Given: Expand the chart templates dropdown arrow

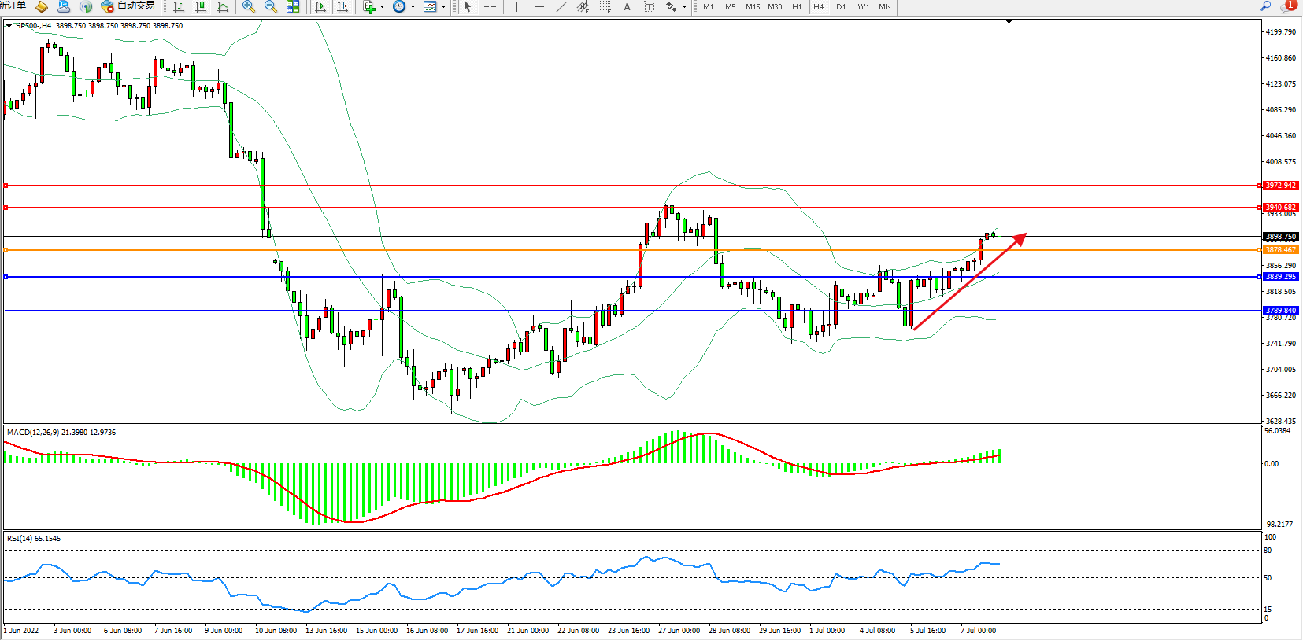Looking at the screenshot, I should point(443,7).
